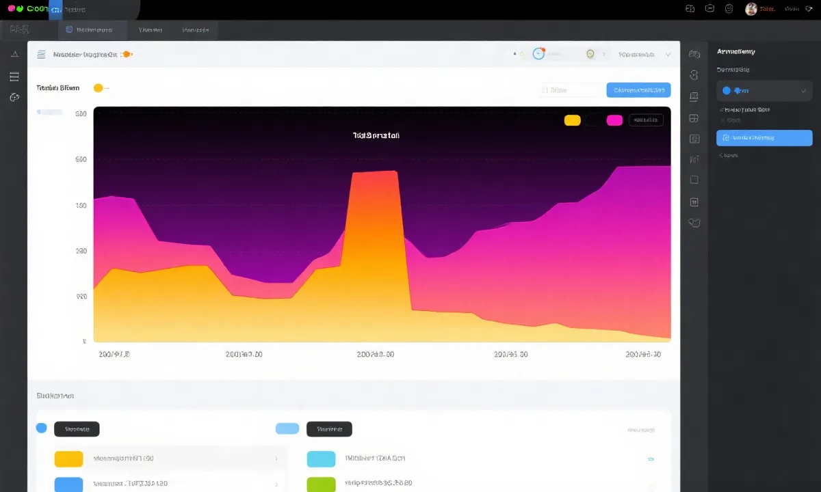Open the blue-dot dropdown in right panel
The height and width of the screenshot is (492, 821).
[x=764, y=90]
